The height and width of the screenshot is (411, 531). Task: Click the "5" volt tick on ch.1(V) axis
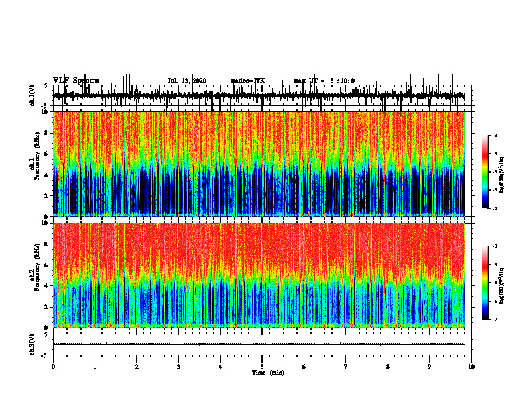click(46, 86)
